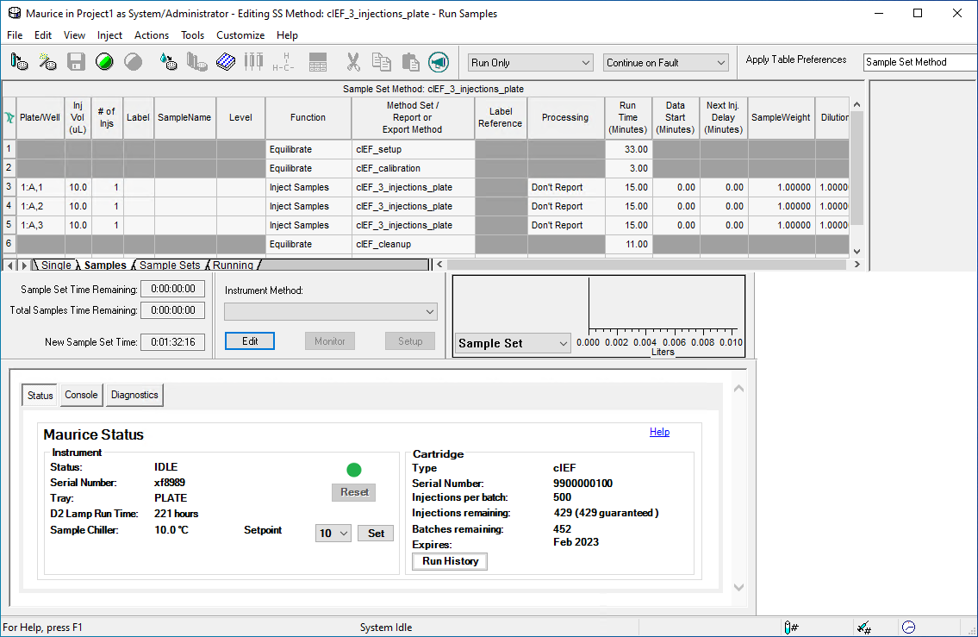978x637 pixels.
Task: Click the load sample set vial-to-carousel toolbar icon
Action: (19, 62)
